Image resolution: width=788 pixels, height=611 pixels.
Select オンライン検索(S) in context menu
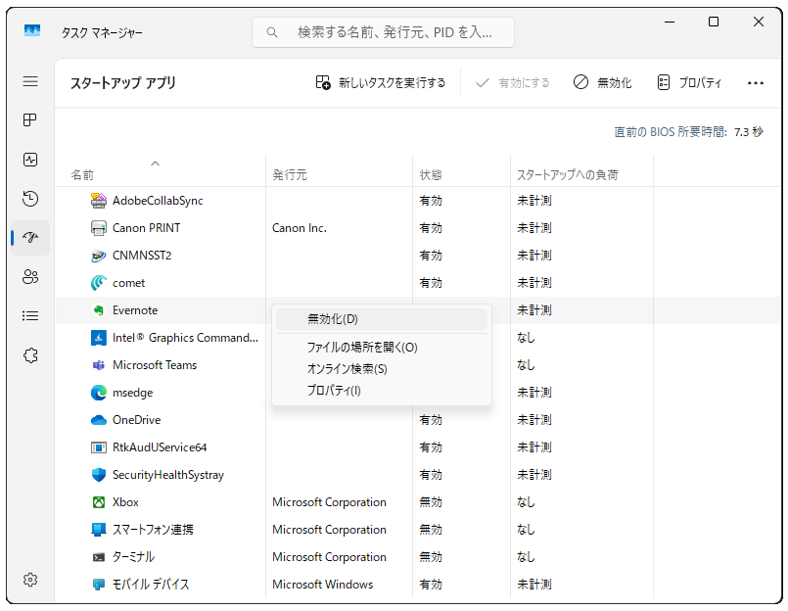point(347,369)
